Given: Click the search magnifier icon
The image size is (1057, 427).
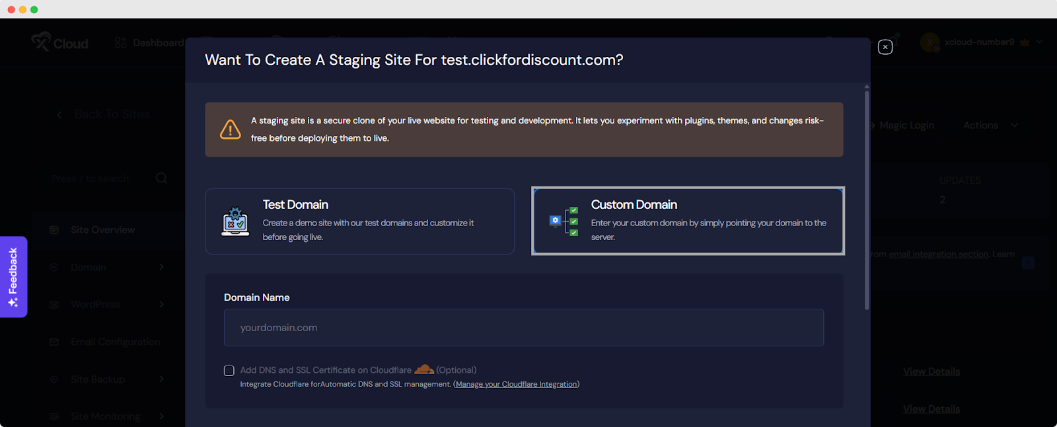Looking at the screenshot, I should pos(161,178).
